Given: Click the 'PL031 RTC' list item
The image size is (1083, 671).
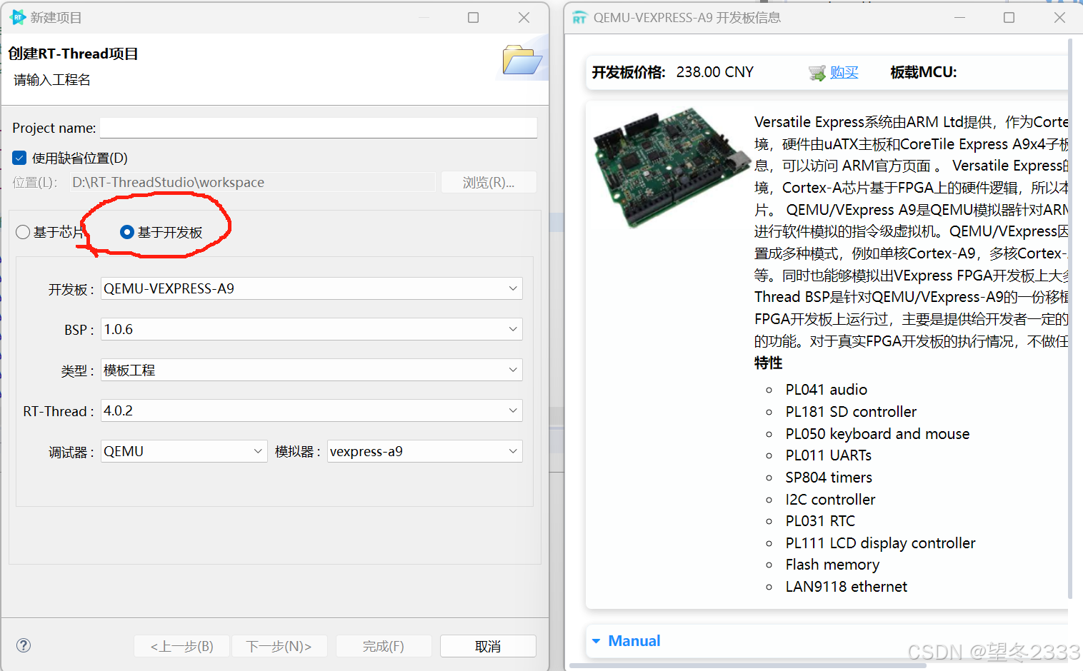Looking at the screenshot, I should tap(820, 521).
